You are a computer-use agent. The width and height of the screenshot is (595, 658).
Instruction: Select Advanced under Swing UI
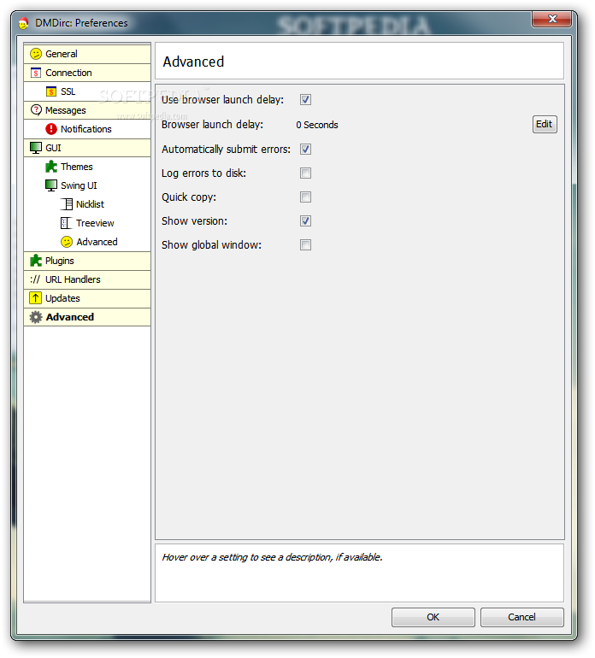tap(87, 242)
